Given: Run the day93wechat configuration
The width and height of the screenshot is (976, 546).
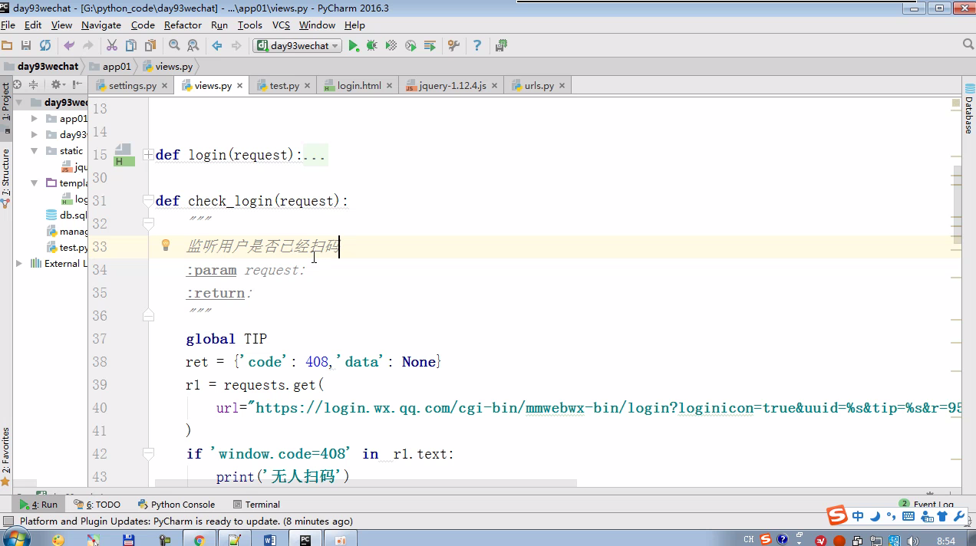Looking at the screenshot, I should 354,46.
